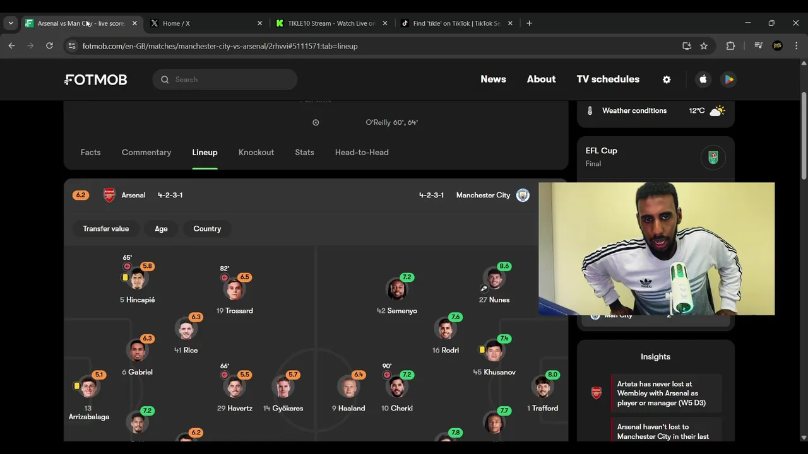Select Semenyo player avatar
Screen dimensions: 808x454
397,289
